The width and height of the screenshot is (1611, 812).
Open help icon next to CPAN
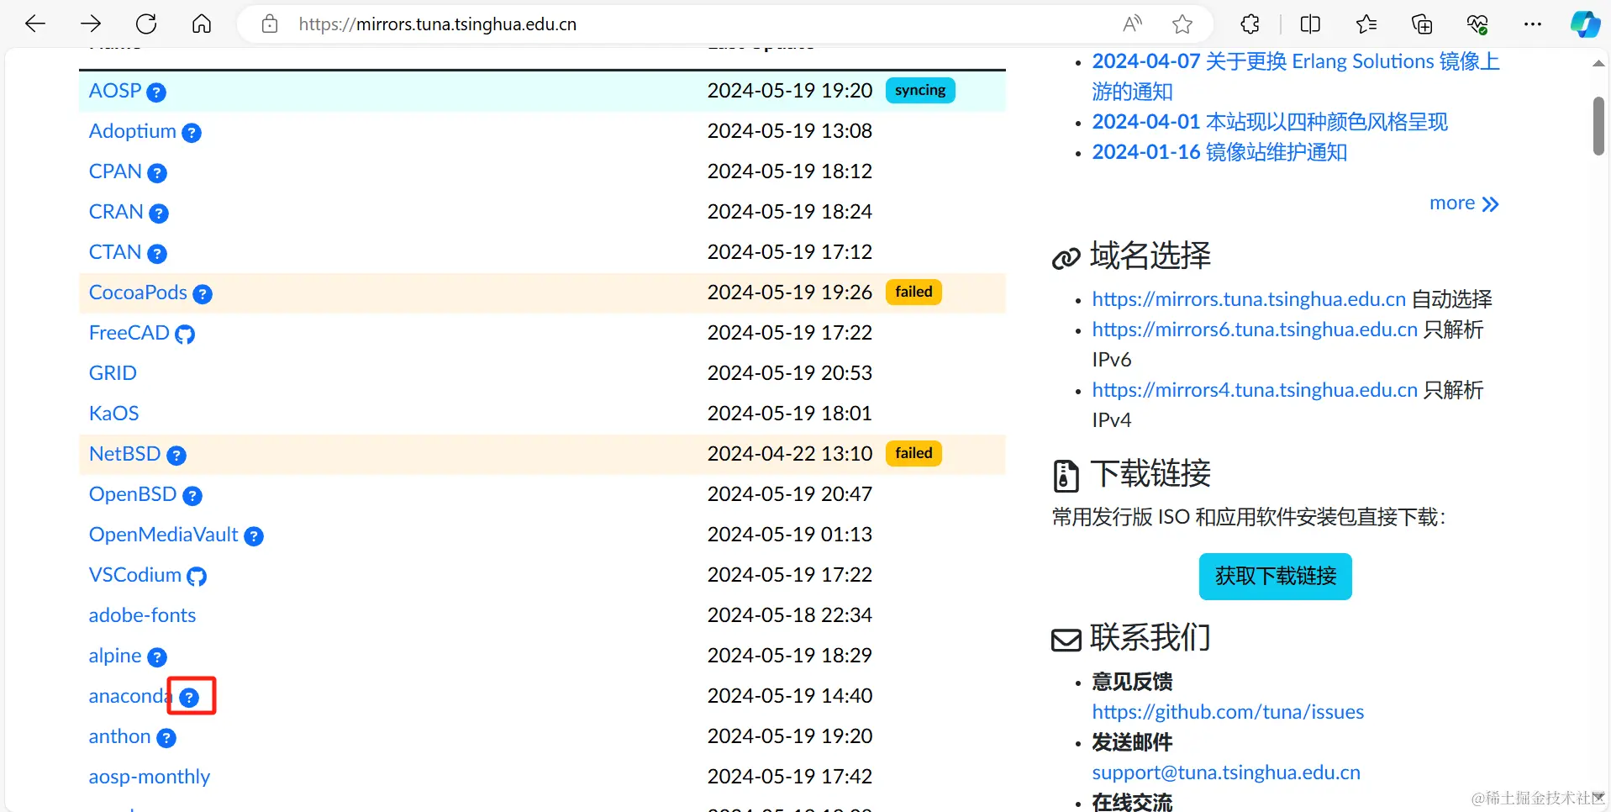tap(157, 173)
